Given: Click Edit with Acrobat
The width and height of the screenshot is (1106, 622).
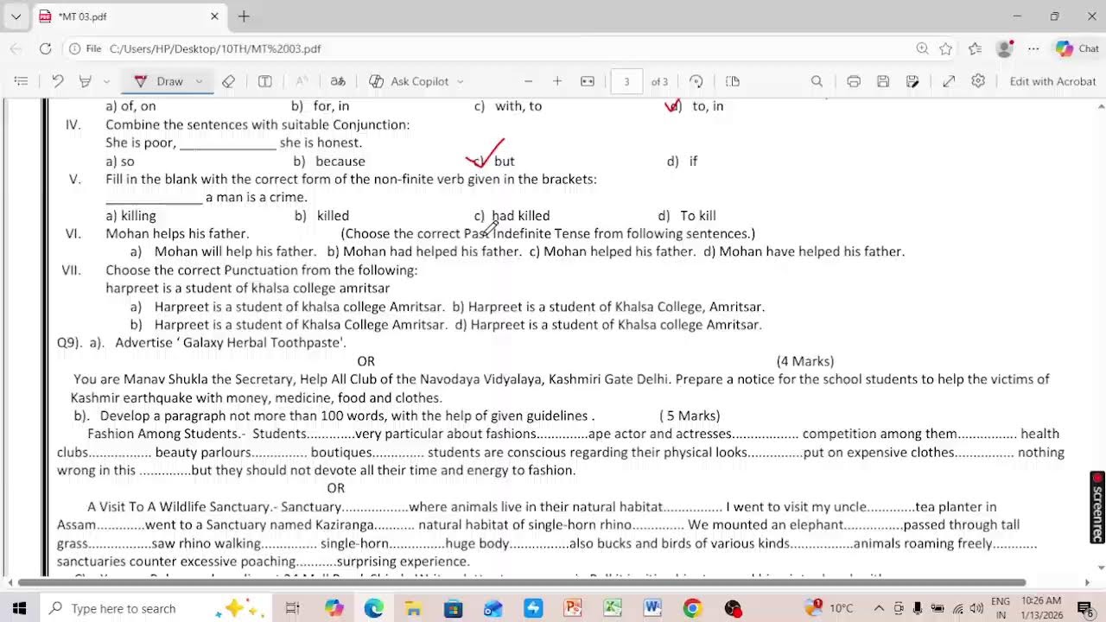Looking at the screenshot, I should point(1052,81).
